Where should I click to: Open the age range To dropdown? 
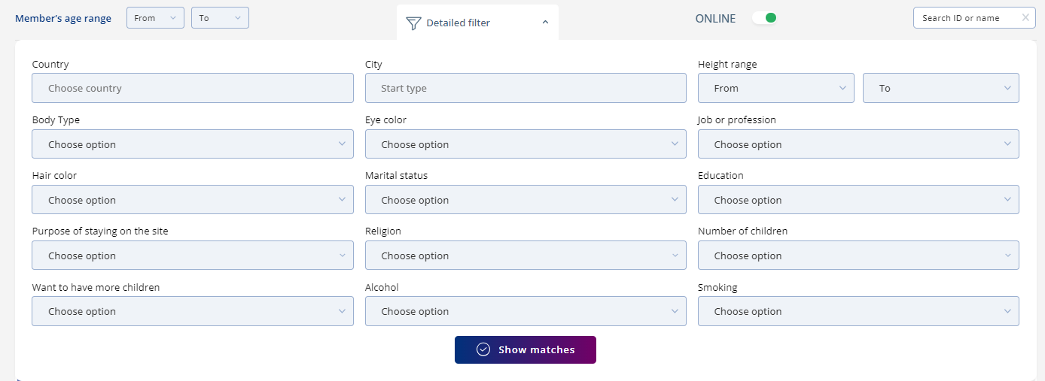click(x=220, y=18)
